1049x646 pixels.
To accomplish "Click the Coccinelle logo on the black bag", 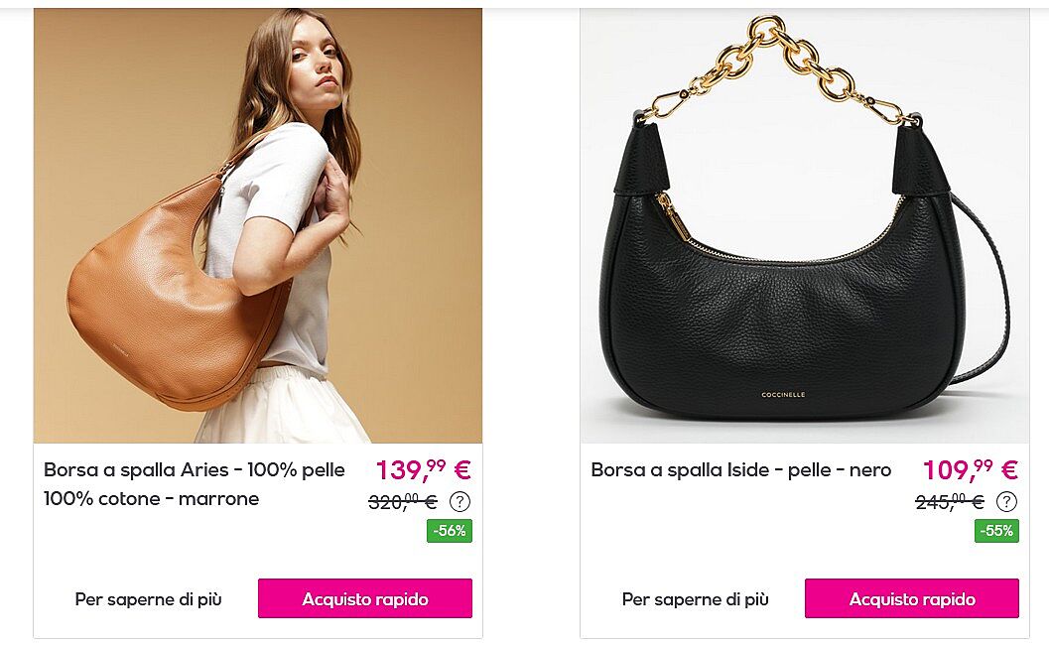I will (783, 395).
